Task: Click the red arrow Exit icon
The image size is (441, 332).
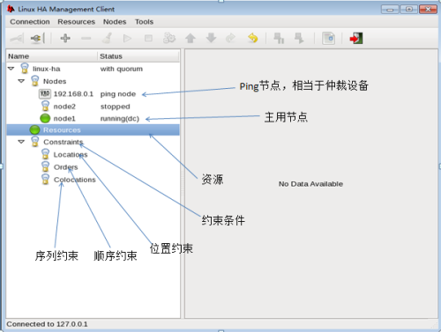Action: tap(356, 38)
